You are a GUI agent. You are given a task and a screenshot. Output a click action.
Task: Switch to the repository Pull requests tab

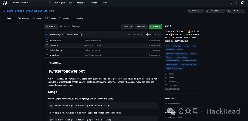(x=22, y=18)
